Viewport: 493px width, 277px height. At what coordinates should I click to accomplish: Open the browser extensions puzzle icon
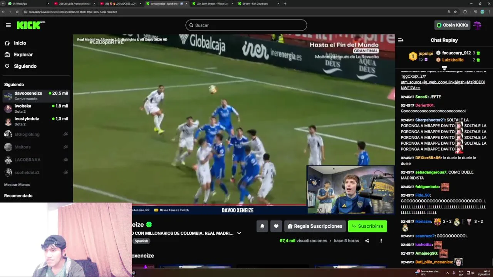pos(465,12)
